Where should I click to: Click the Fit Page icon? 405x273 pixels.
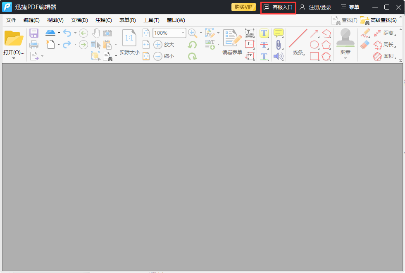(x=146, y=33)
